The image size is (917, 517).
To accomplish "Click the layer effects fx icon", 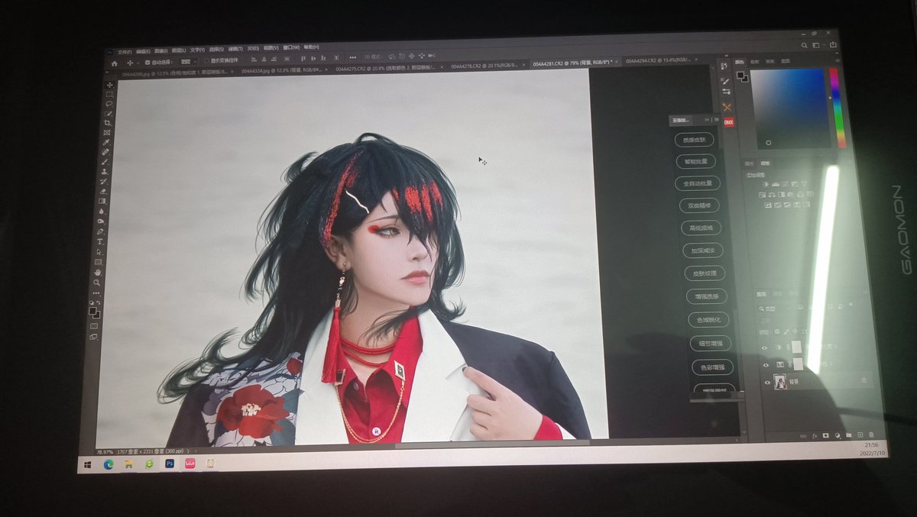I will [x=815, y=436].
